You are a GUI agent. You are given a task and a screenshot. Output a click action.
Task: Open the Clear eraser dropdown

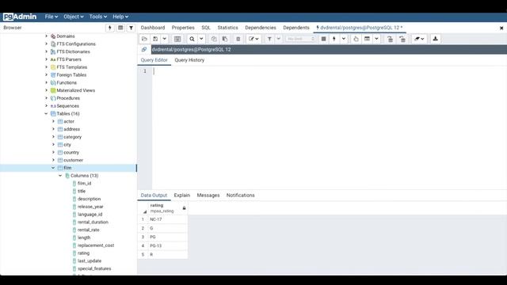click(419, 39)
